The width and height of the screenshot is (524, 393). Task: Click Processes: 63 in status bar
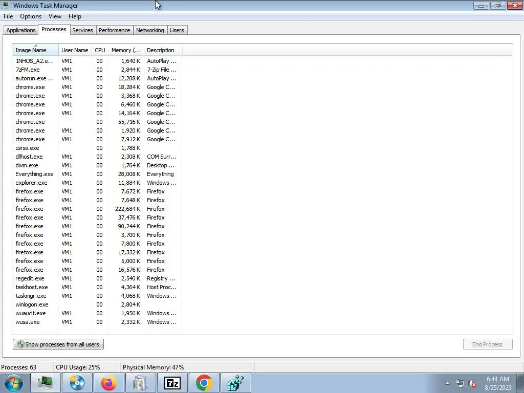[x=19, y=367]
